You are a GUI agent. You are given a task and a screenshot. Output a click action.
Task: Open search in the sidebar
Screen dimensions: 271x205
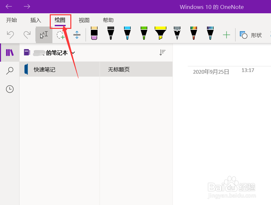[10, 71]
